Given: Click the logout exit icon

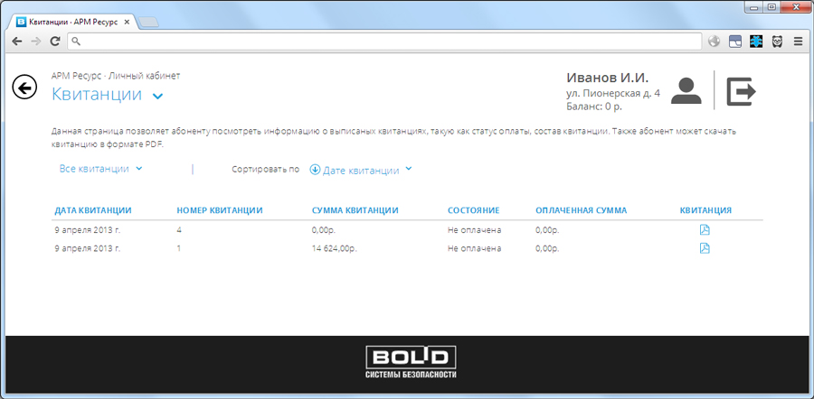Looking at the screenshot, I should [x=741, y=91].
